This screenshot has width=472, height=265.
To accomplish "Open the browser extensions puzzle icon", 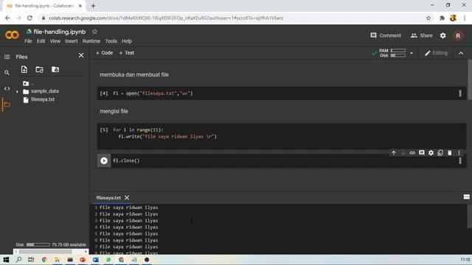I will [x=442, y=18].
